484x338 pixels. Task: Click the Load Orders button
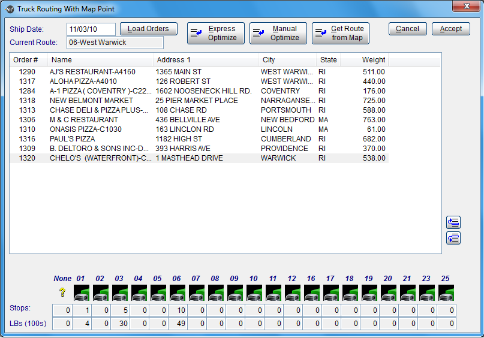(148, 29)
